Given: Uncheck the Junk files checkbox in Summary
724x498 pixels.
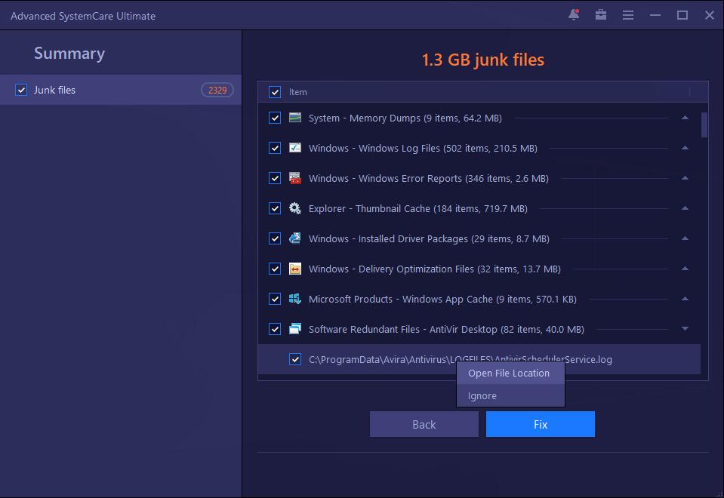Looking at the screenshot, I should coord(21,90).
